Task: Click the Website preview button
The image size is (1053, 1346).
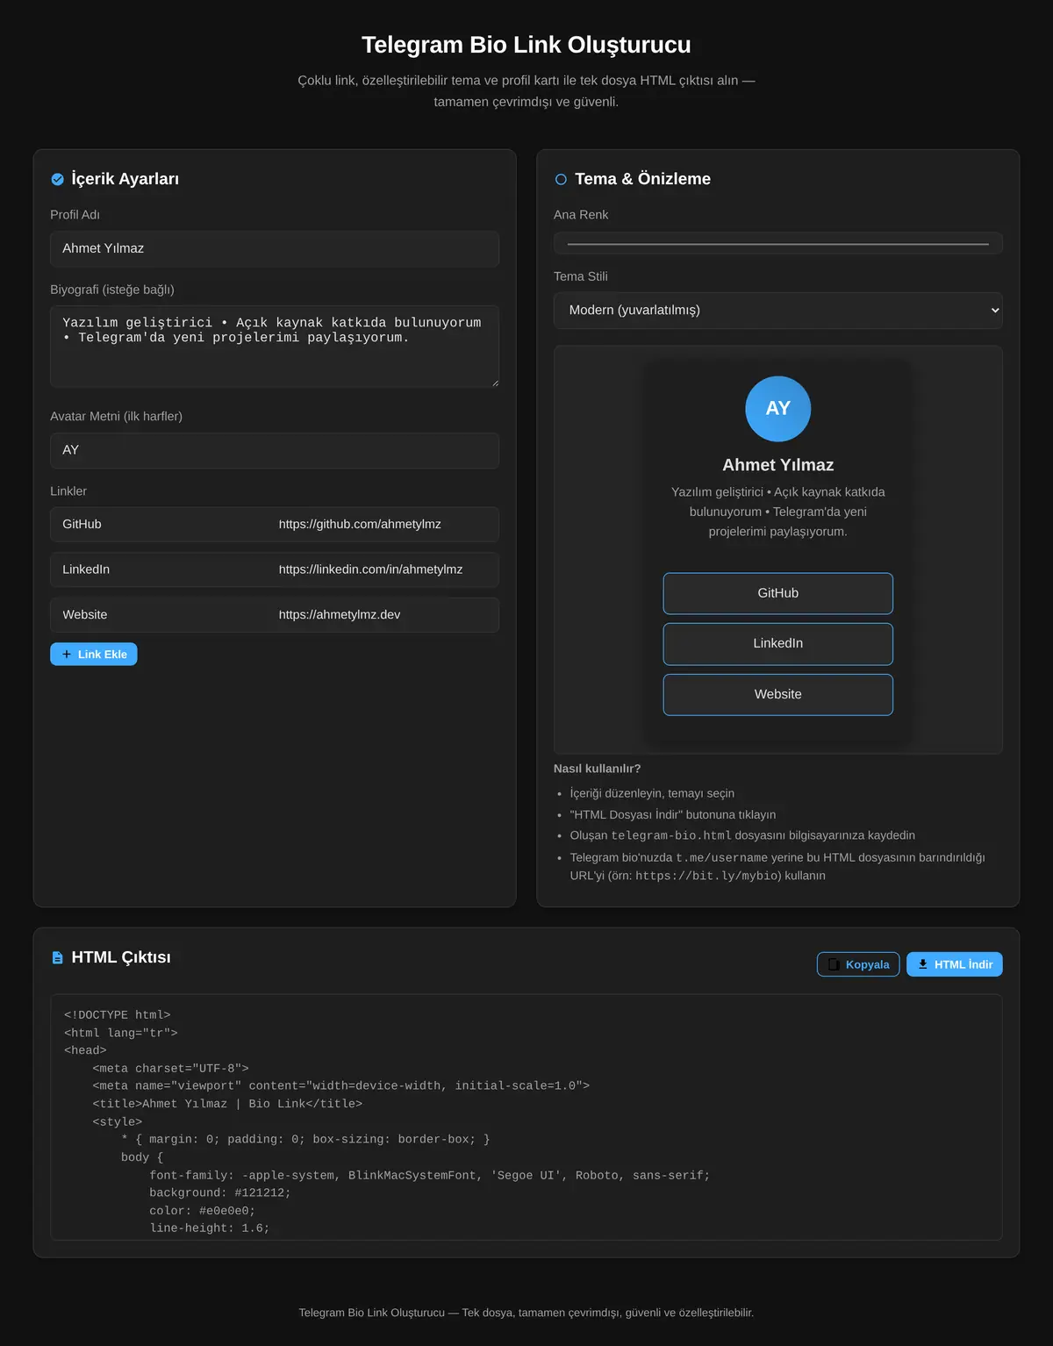Action: click(x=778, y=695)
